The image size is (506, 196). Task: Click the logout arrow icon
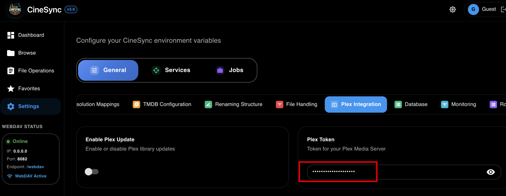coord(503,10)
